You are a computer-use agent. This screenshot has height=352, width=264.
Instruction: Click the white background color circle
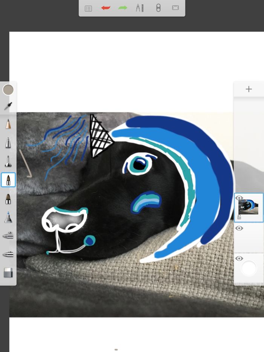tap(249, 268)
